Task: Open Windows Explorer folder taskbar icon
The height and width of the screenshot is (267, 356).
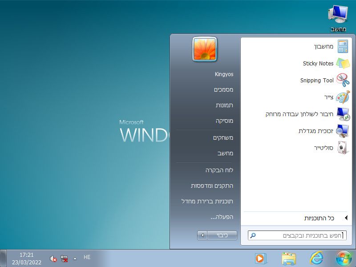Action: 288,259
